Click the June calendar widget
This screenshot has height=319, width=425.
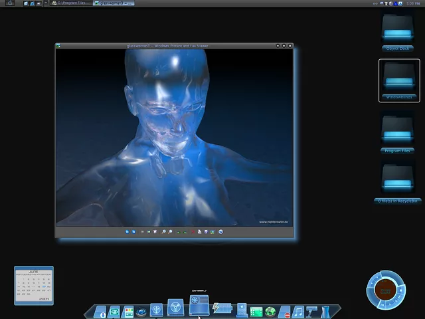[34, 286]
